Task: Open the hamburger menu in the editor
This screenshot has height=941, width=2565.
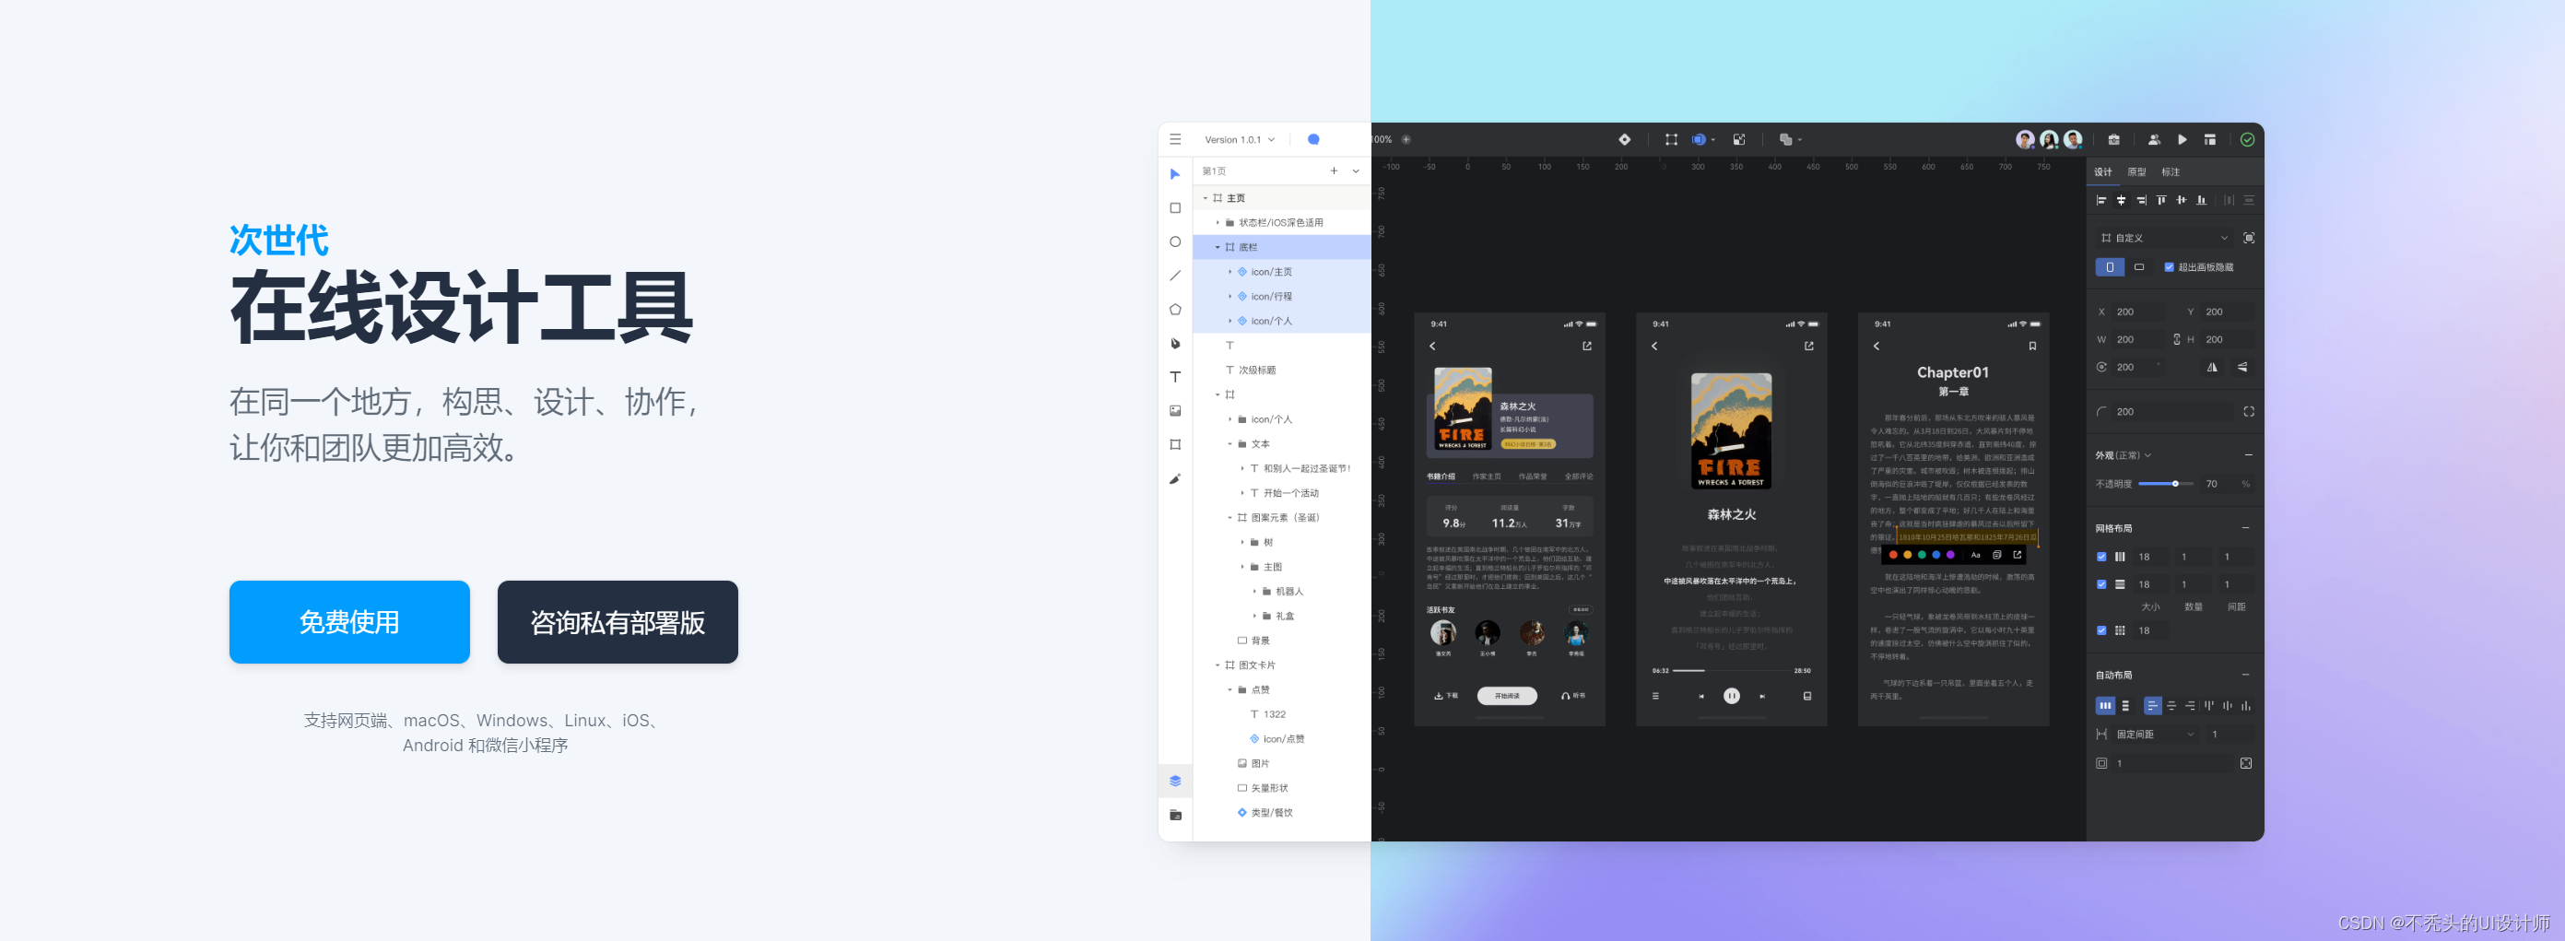Action: pos(1175,139)
